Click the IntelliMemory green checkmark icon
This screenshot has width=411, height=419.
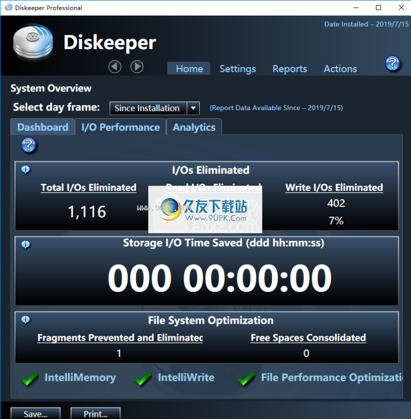(30, 379)
